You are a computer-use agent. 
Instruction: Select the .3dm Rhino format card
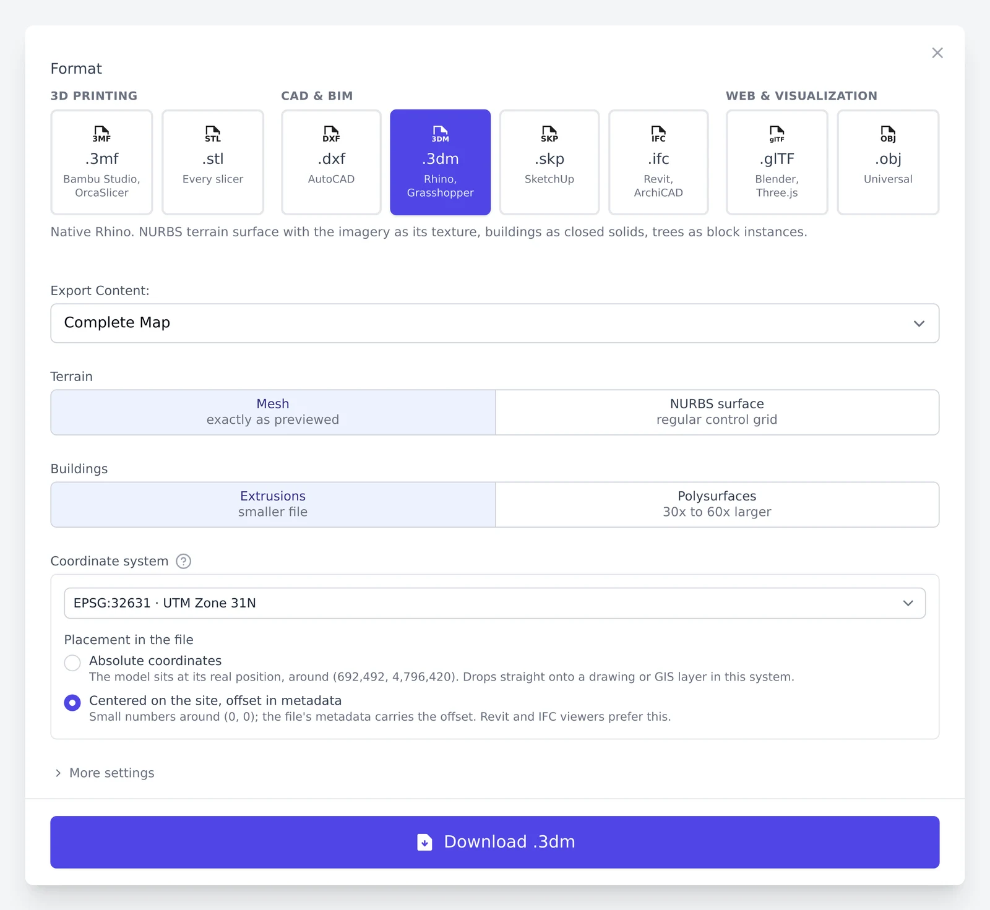tap(441, 162)
